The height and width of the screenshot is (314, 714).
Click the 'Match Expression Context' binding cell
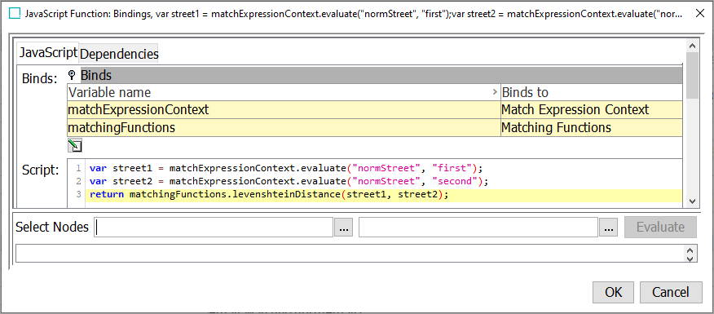click(x=592, y=110)
